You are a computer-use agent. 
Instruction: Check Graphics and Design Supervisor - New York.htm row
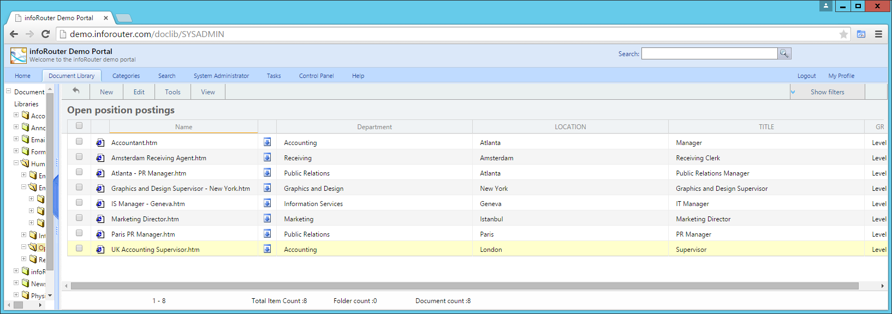click(x=79, y=188)
